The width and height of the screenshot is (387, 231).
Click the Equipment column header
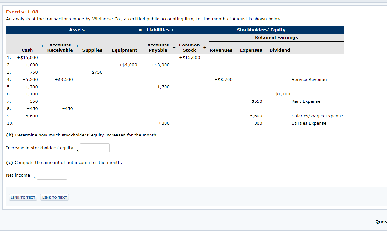124,50
